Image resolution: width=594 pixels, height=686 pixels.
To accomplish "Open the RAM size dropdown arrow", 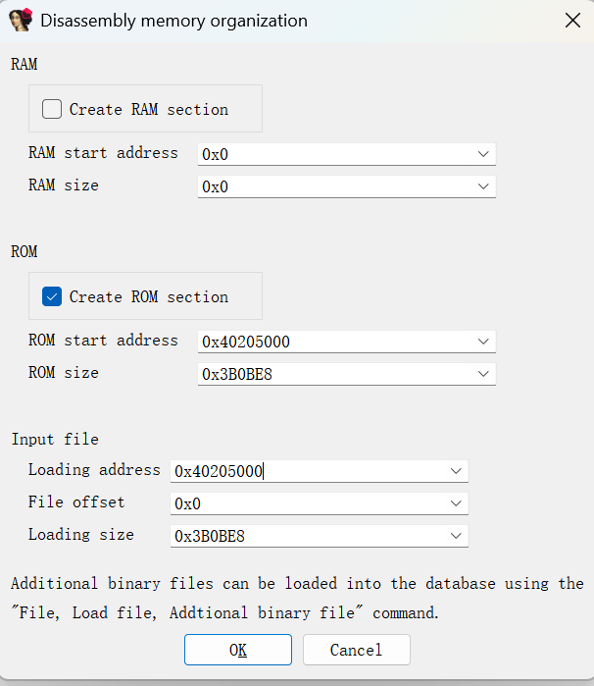I will tap(482, 186).
